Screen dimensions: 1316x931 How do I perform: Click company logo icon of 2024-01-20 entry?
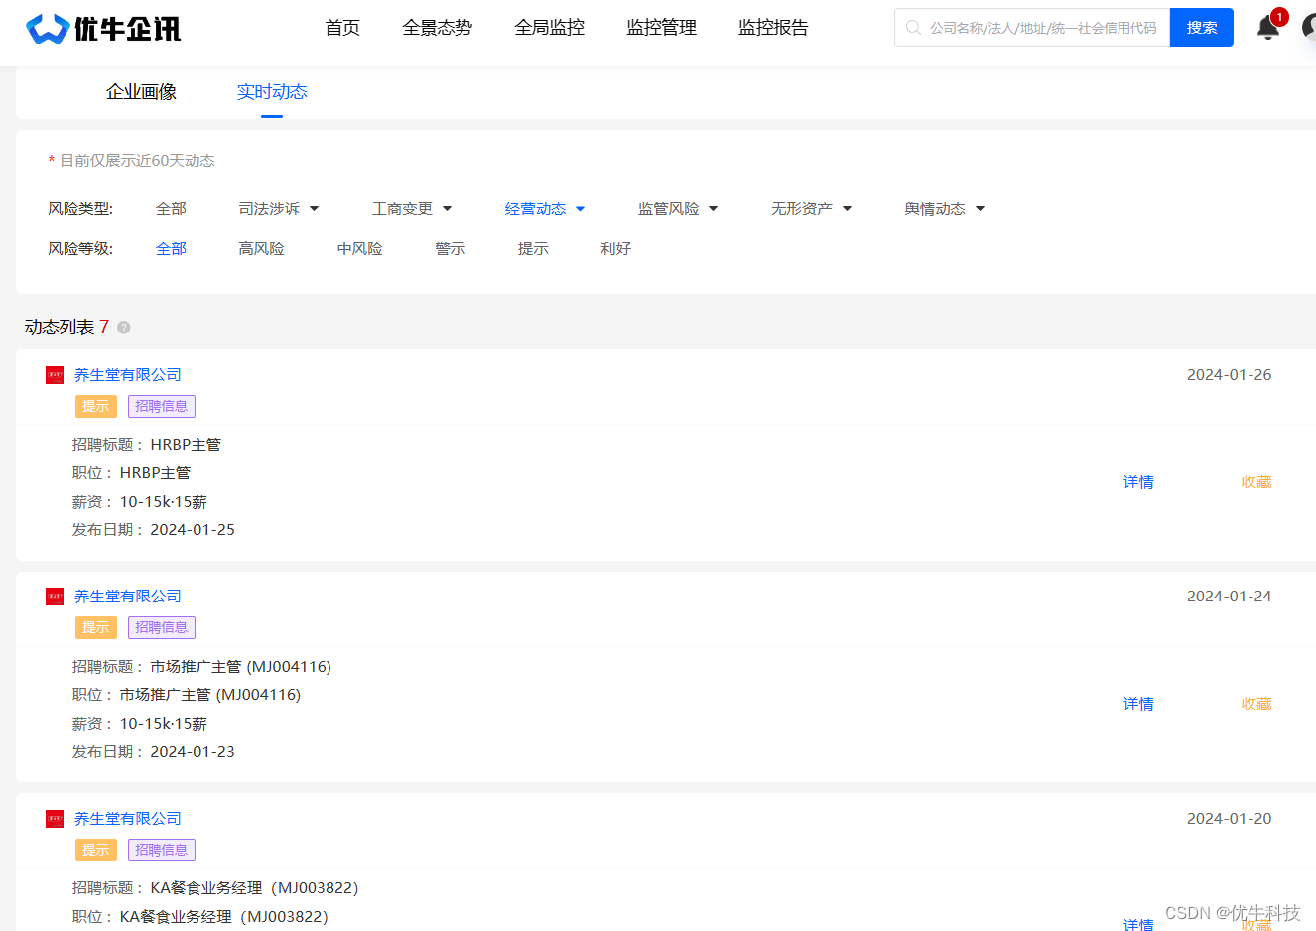click(x=55, y=819)
